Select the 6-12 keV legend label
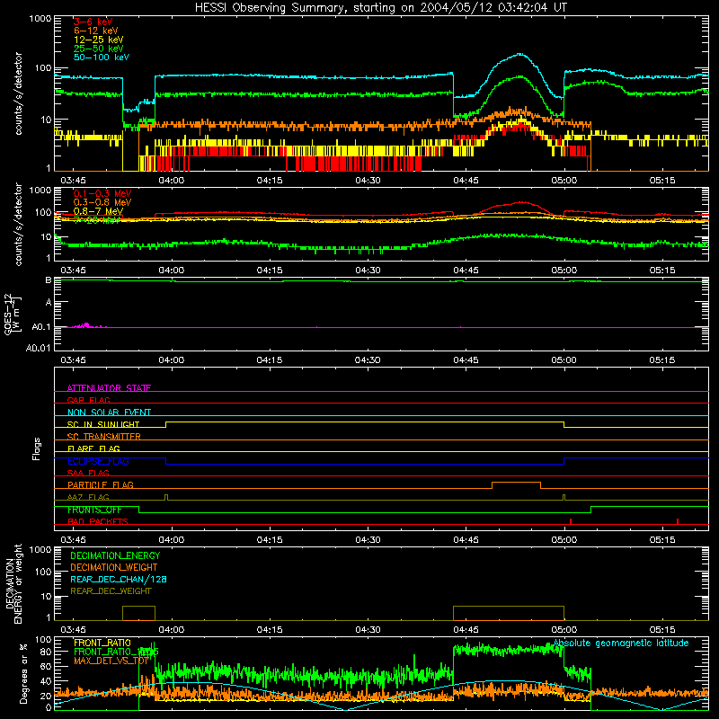 coord(96,31)
